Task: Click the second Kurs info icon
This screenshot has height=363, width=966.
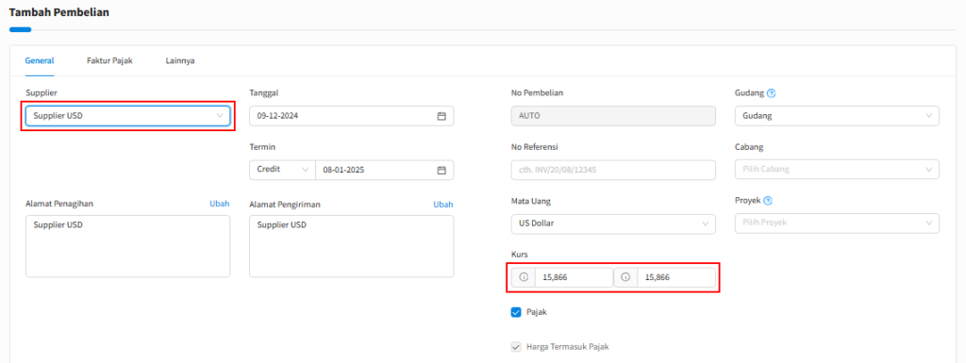Action: tap(626, 277)
